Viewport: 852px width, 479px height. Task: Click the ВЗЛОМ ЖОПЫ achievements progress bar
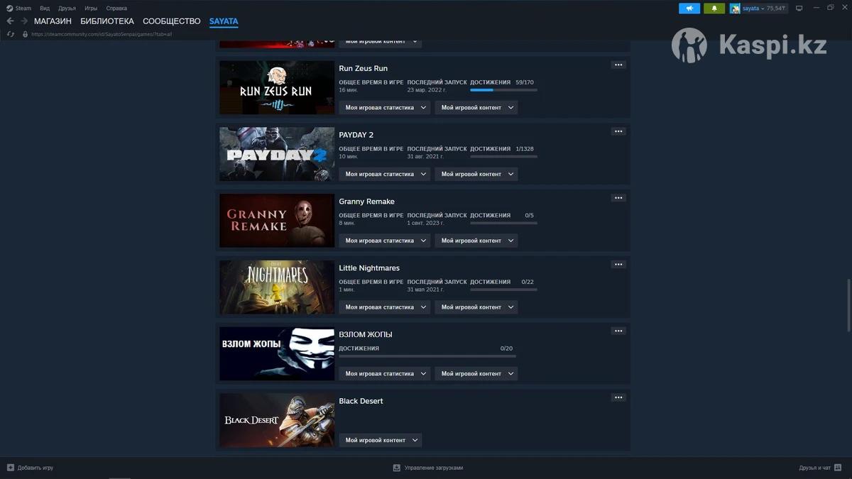pos(427,356)
